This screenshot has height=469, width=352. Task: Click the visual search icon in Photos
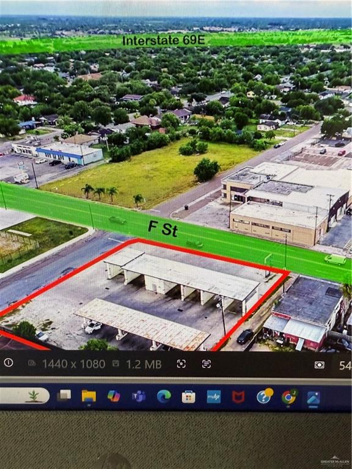pyautogui.click(x=181, y=364)
